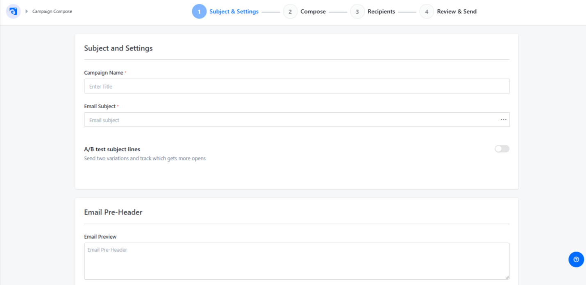This screenshot has width=586, height=285.
Task: Click step 3 circle in the wizard
Action: pyautogui.click(x=357, y=11)
